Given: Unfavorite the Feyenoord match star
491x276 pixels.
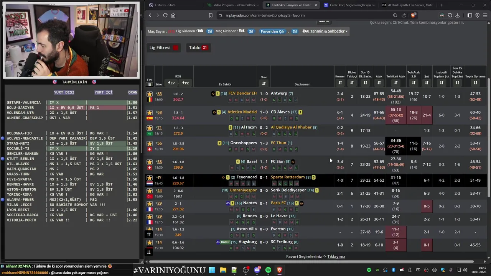Looking at the screenshot, I should pos(150,178).
